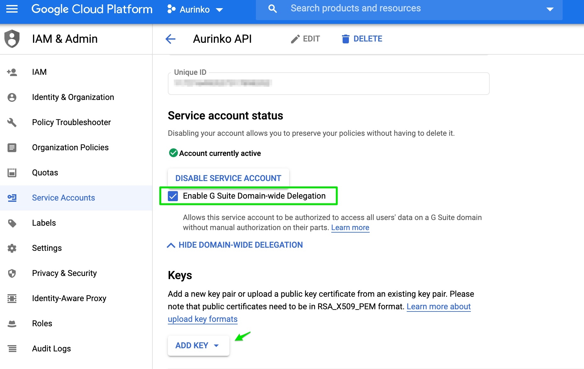Click the Identity & Organization person icon

click(12, 97)
